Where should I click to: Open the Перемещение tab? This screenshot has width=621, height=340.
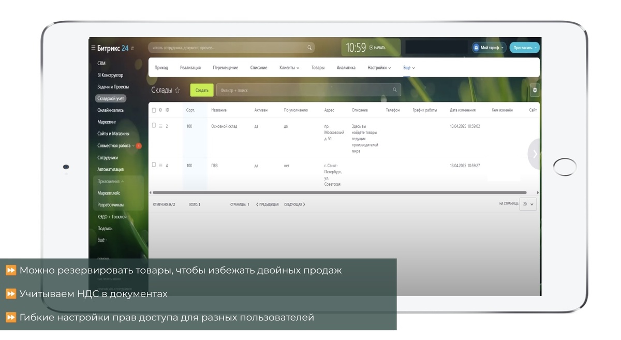coord(226,68)
